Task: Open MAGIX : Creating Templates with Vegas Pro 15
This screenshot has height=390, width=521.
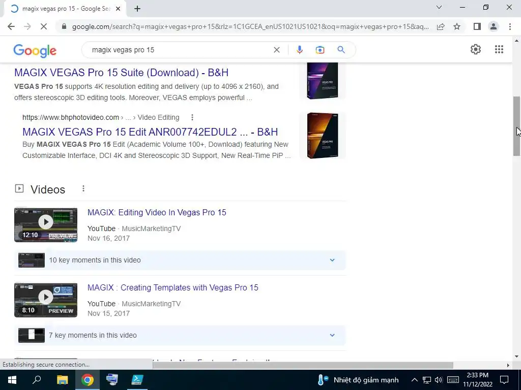Action: point(173,287)
